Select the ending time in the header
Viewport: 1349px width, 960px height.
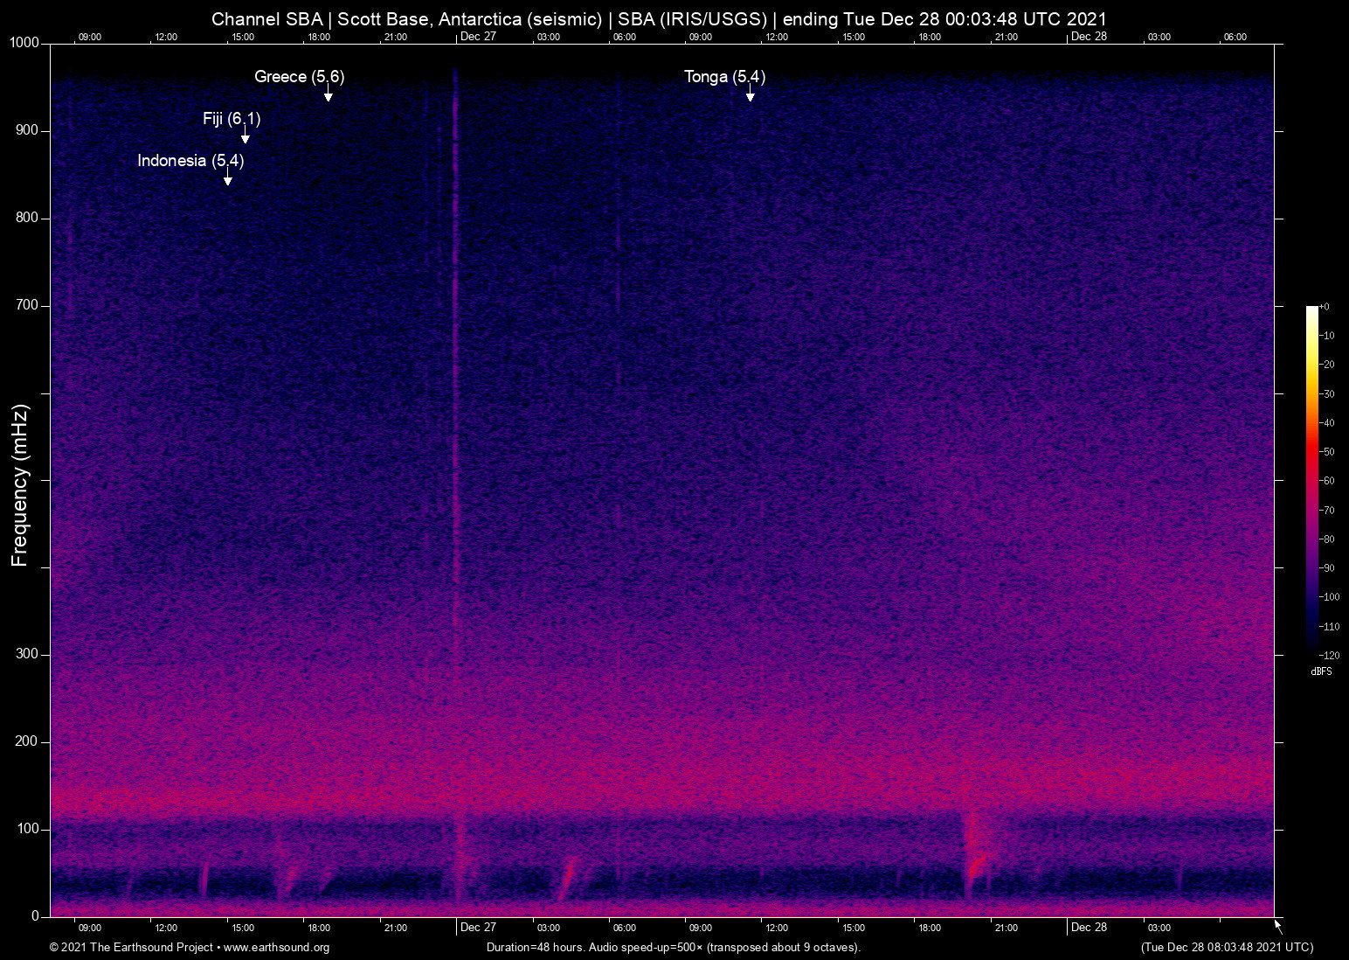point(948,18)
